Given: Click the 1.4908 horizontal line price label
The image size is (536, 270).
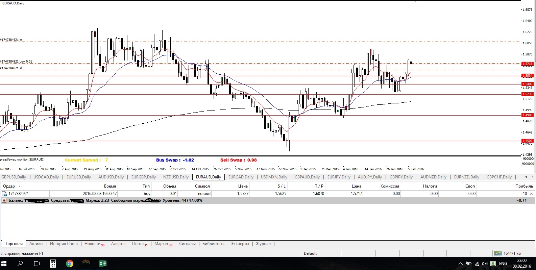Looking at the screenshot, I should coord(528,115).
